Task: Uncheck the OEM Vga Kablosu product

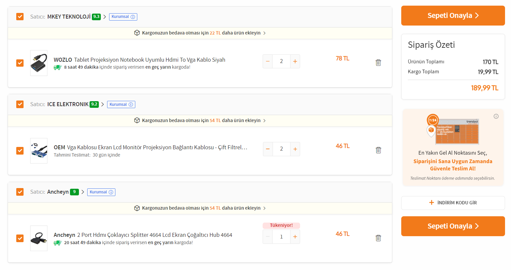Action: 20,151
